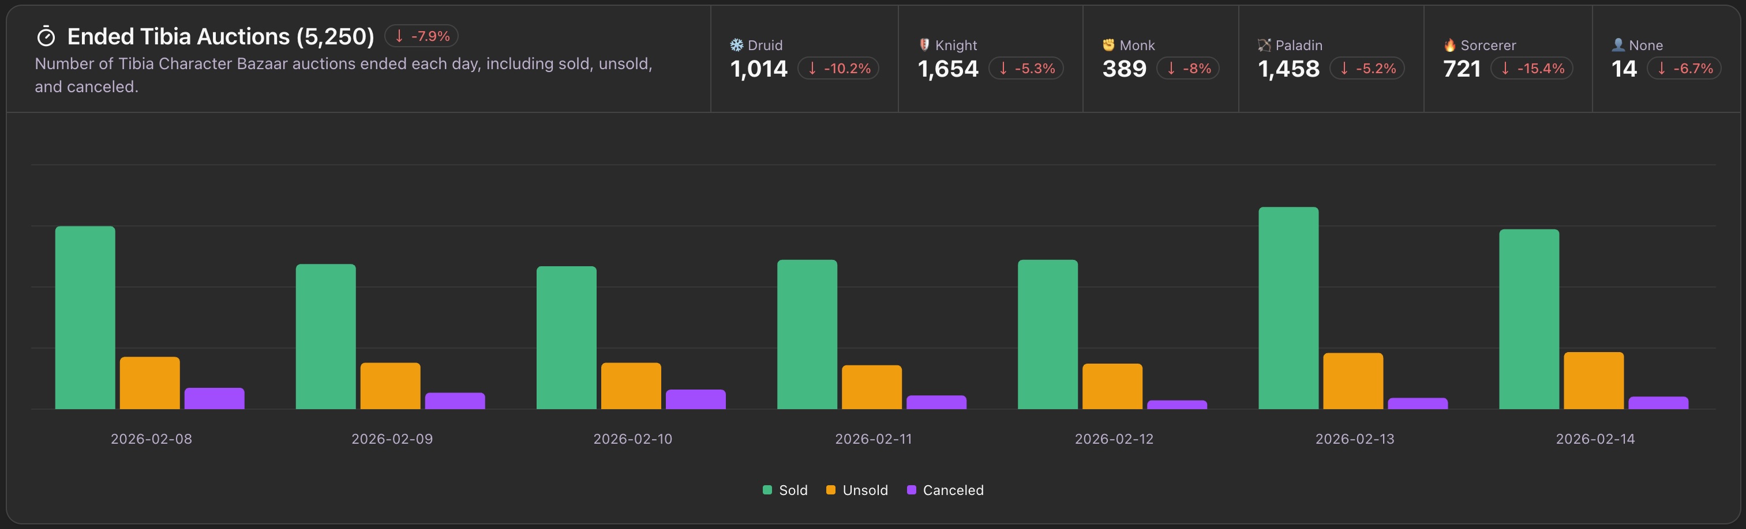This screenshot has width=1746, height=529.
Task: Click the purple Canceled bar for 2026-02-13
Action: 1418,404
